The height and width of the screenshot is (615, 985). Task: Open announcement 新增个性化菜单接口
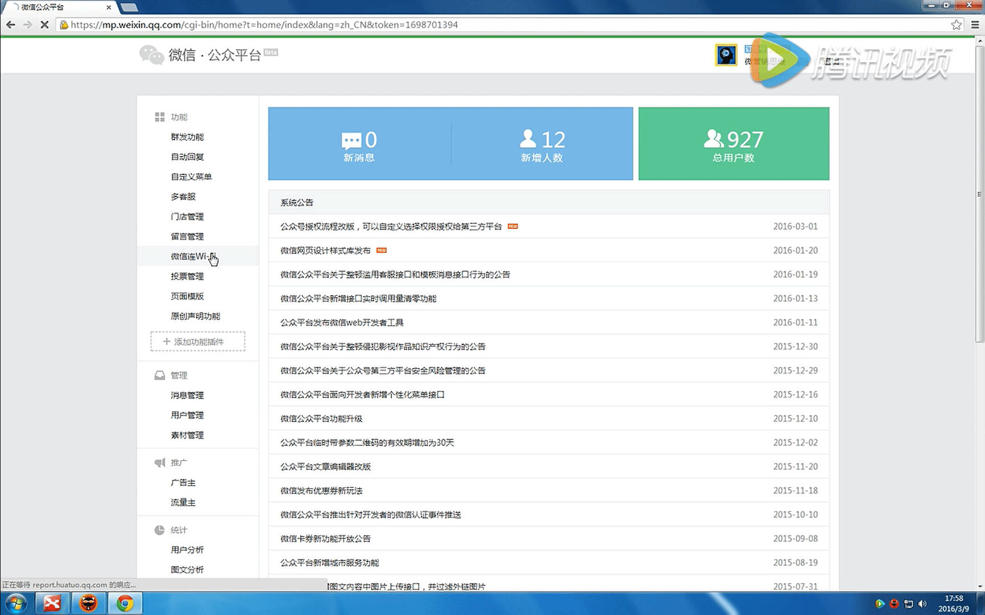(x=362, y=395)
